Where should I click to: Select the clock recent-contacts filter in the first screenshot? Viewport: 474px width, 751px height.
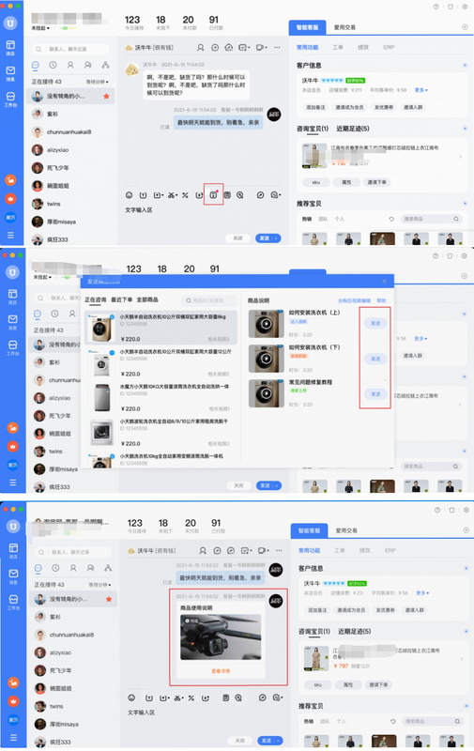tap(53, 65)
